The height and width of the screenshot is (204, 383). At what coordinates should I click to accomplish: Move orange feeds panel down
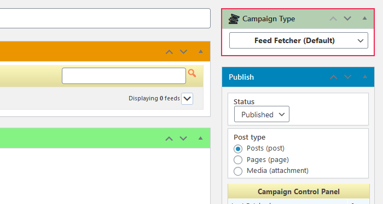click(x=183, y=52)
